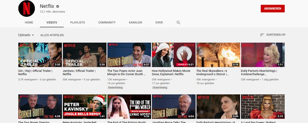Click the 33K weergaven 1 dag geleden text
This screenshot has width=308, height=123.
[260, 80]
